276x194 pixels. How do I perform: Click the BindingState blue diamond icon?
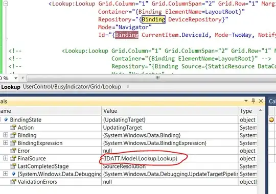click(x=6, y=119)
